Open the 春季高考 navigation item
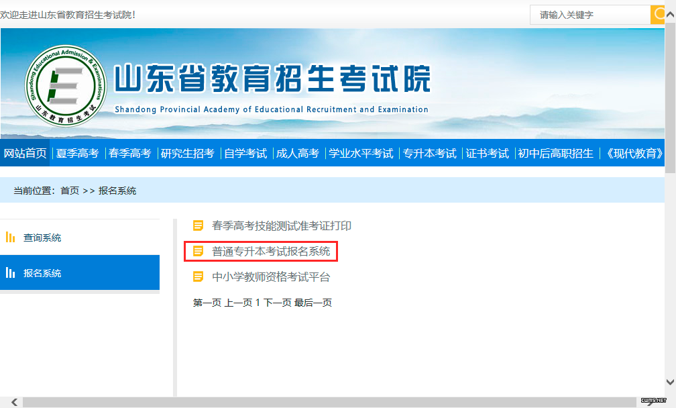Viewport: 676px width, 408px height. (130, 153)
